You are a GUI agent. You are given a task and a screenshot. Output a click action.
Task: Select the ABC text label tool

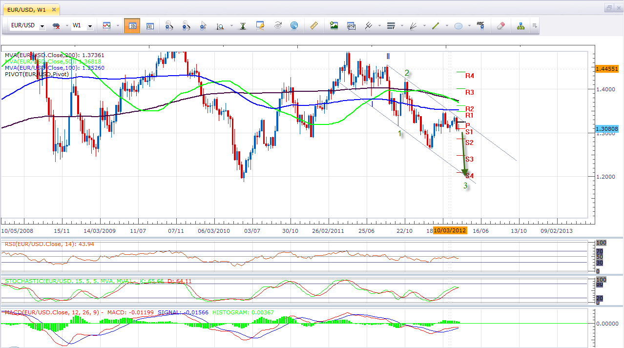480,26
